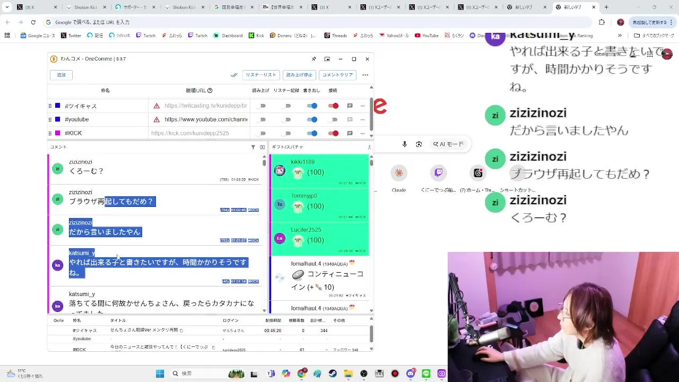Disconnect the #KICK 接続 switch
The width and height of the screenshot is (679, 382).
(333, 133)
